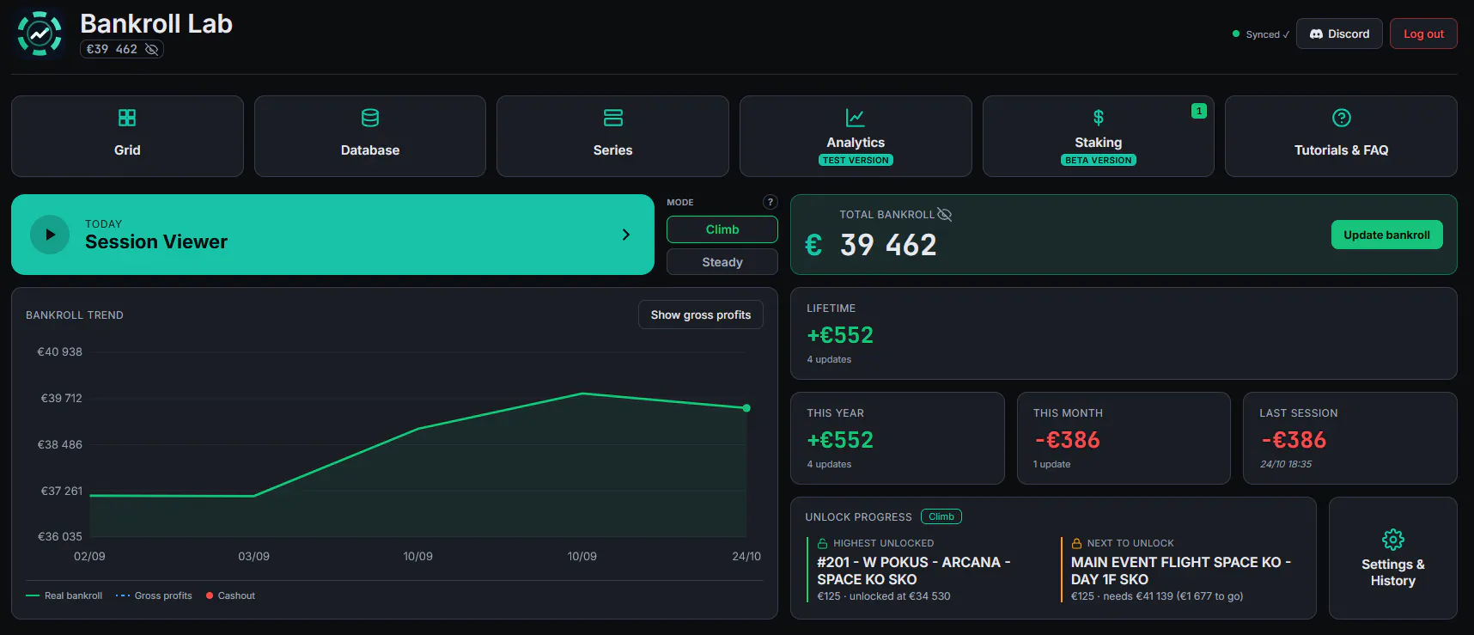The height and width of the screenshot is (635, 1474).
Task: Click the Lifetime +€552 card
Action: coord(1124,333)
